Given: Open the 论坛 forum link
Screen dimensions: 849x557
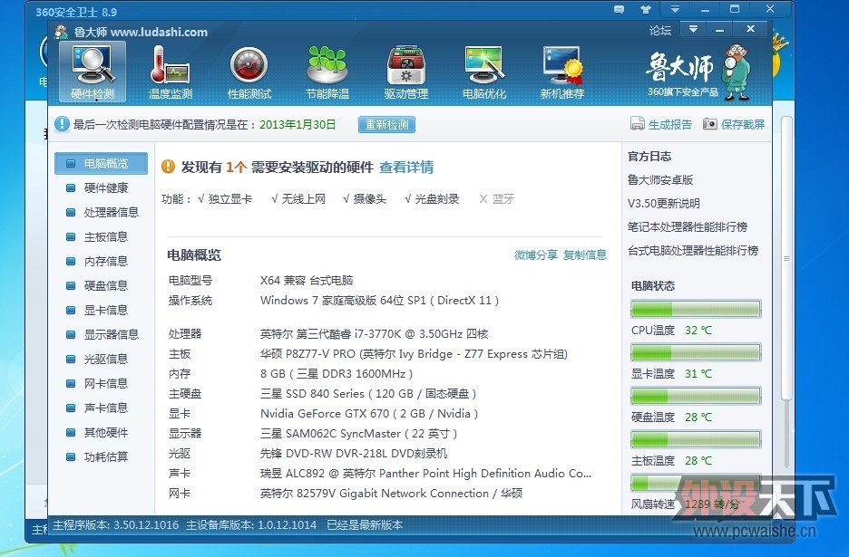Looking at the screenshot, I should coord(660,30).
